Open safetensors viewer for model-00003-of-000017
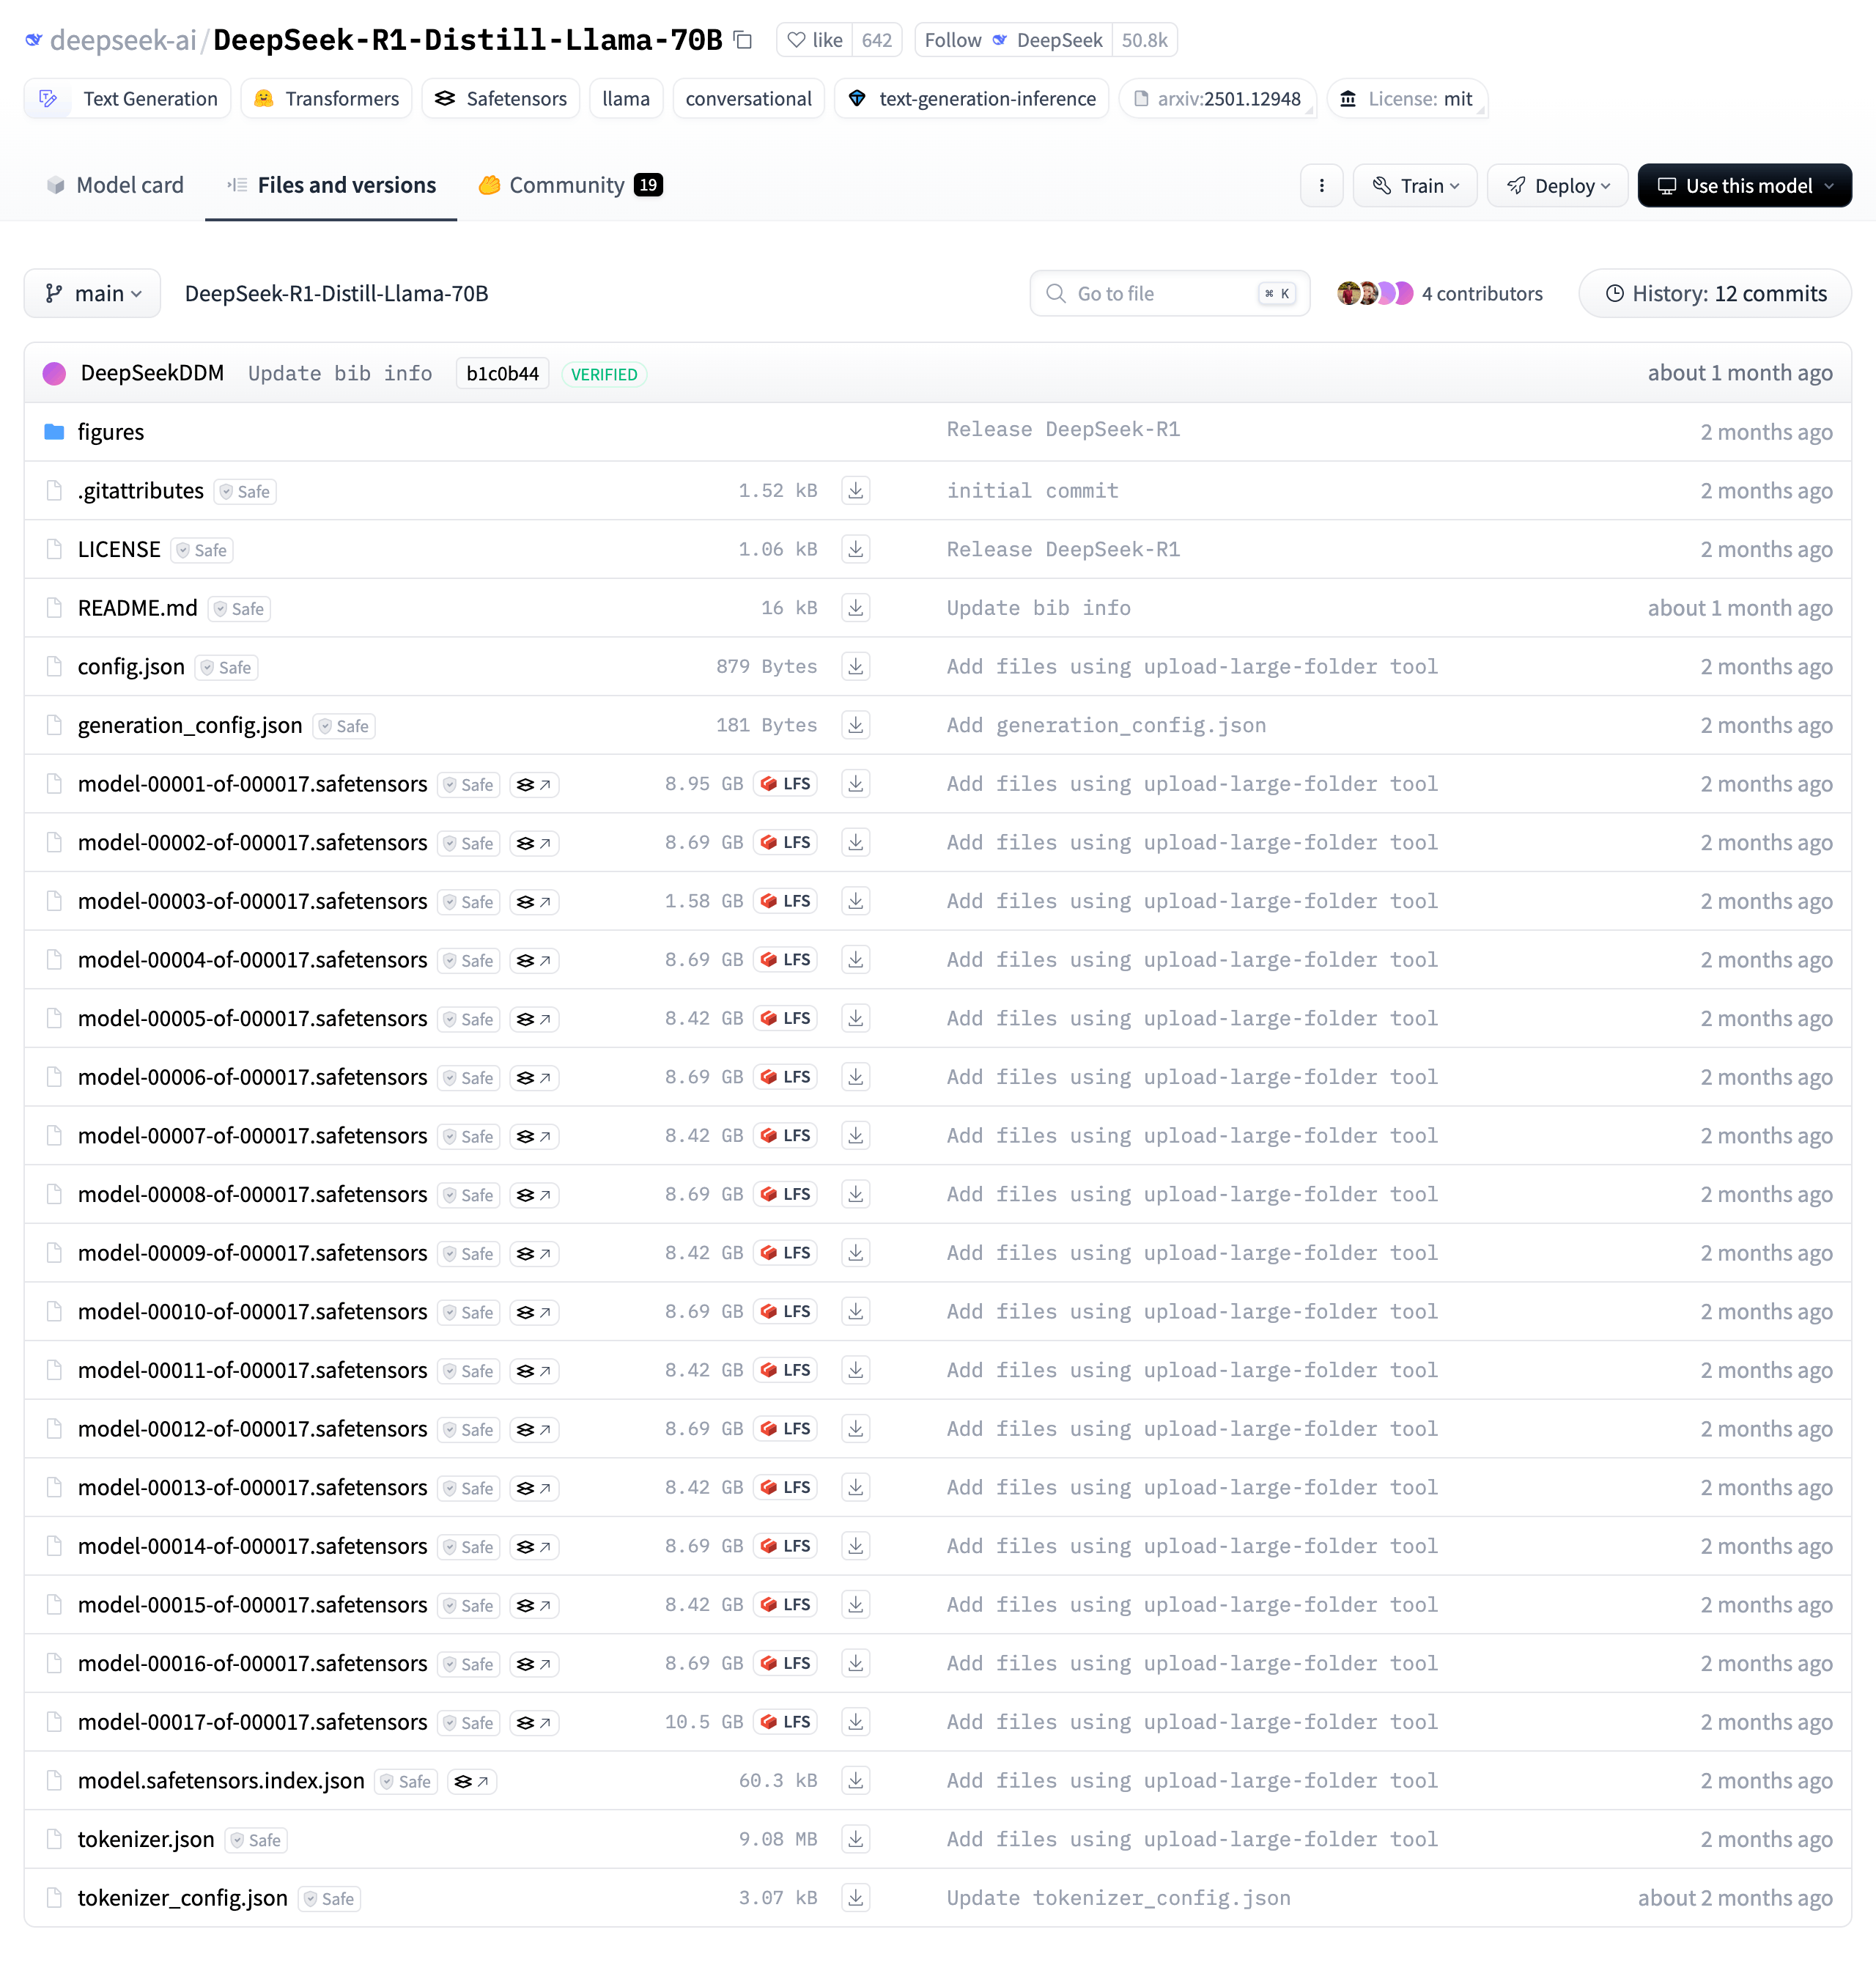 tap(533, 901)
